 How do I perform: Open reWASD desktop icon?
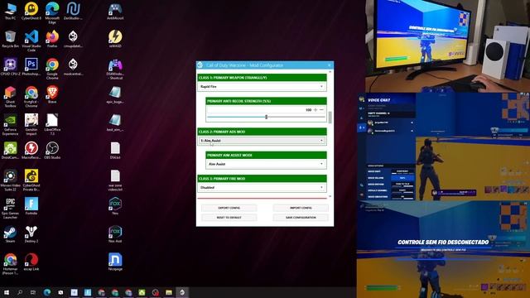[x=115, y=39]
